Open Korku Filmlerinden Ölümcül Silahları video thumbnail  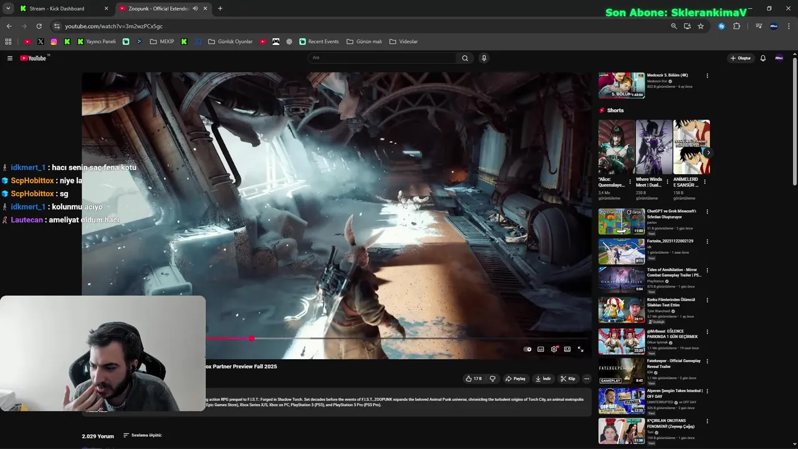coord(622,310)
